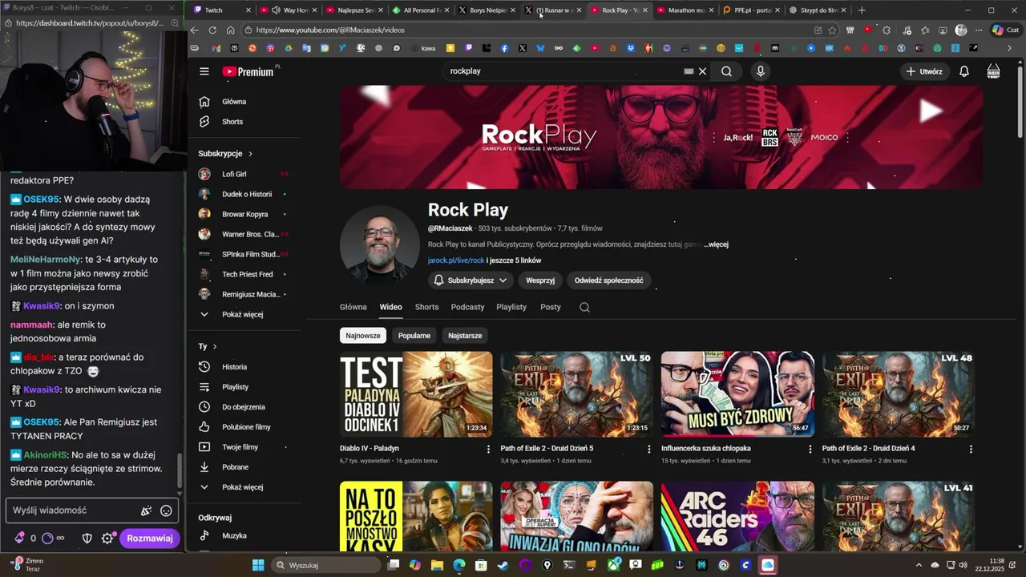Open the on-screen keyboard in search box
This screenshot has width=1026, height=577.
click(689, 71)
